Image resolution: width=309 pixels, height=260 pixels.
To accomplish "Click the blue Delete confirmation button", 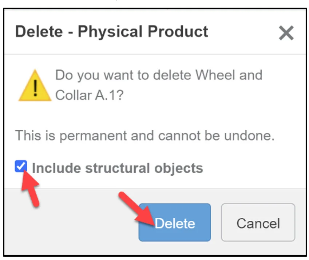I will pos(174,223).
